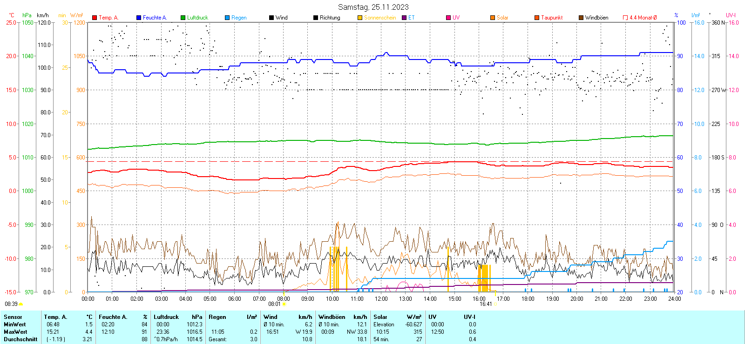Click the green Luftdruck legend marker
The height and width of the screenshot is (344, 745).
[183, 18]
